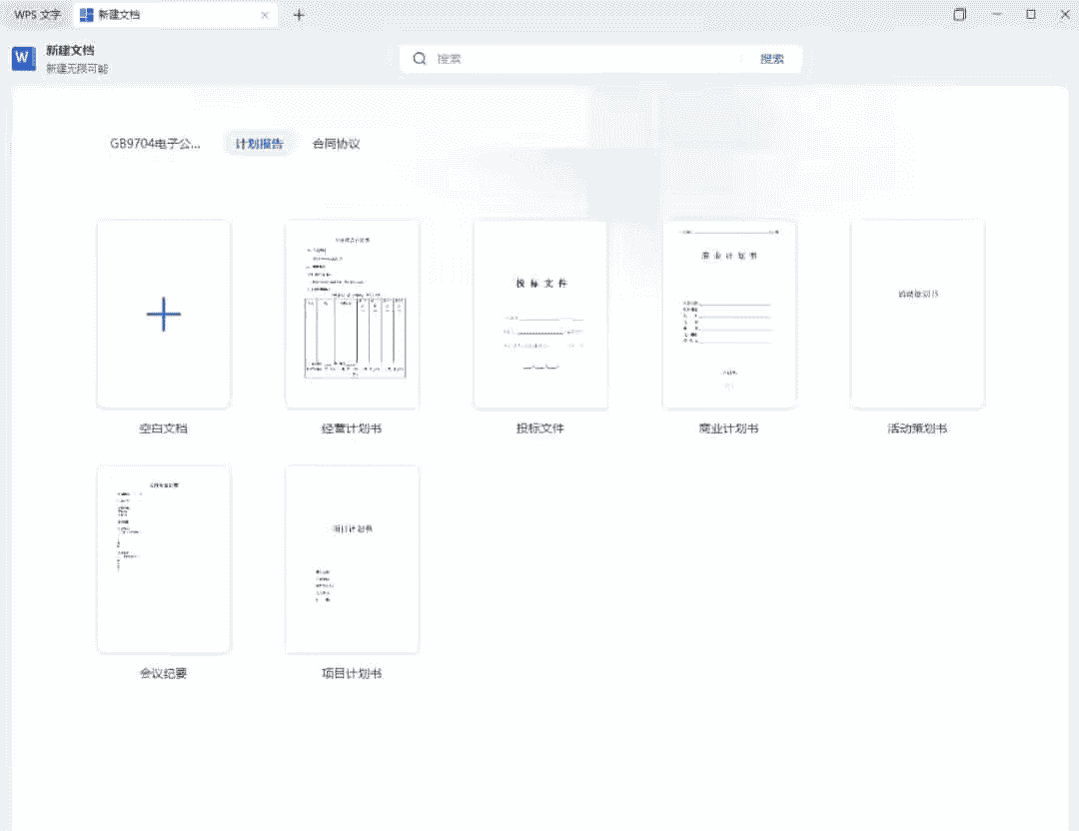Viewport: 1079px width, 831px height.
Task: Click the blue W document logo
Action: point(24,59)
